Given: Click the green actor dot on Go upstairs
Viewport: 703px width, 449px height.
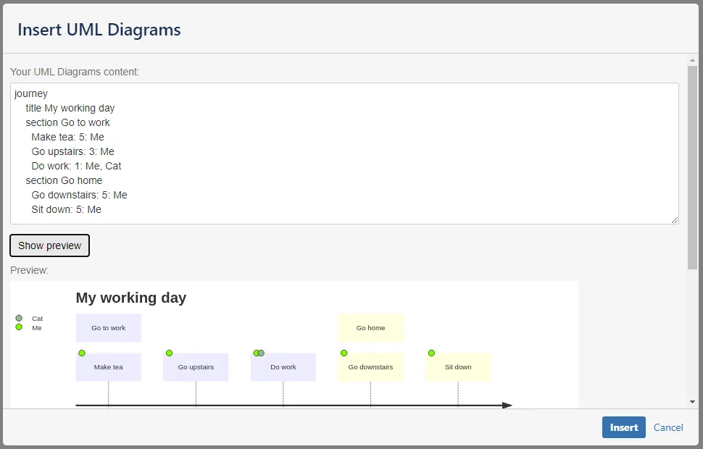Looking at the screenshot, I should pos(169,353).
